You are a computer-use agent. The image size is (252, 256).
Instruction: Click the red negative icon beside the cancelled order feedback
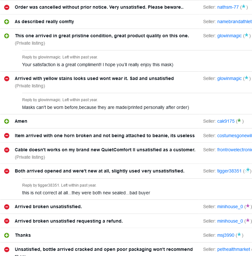[x=7, y=7]
